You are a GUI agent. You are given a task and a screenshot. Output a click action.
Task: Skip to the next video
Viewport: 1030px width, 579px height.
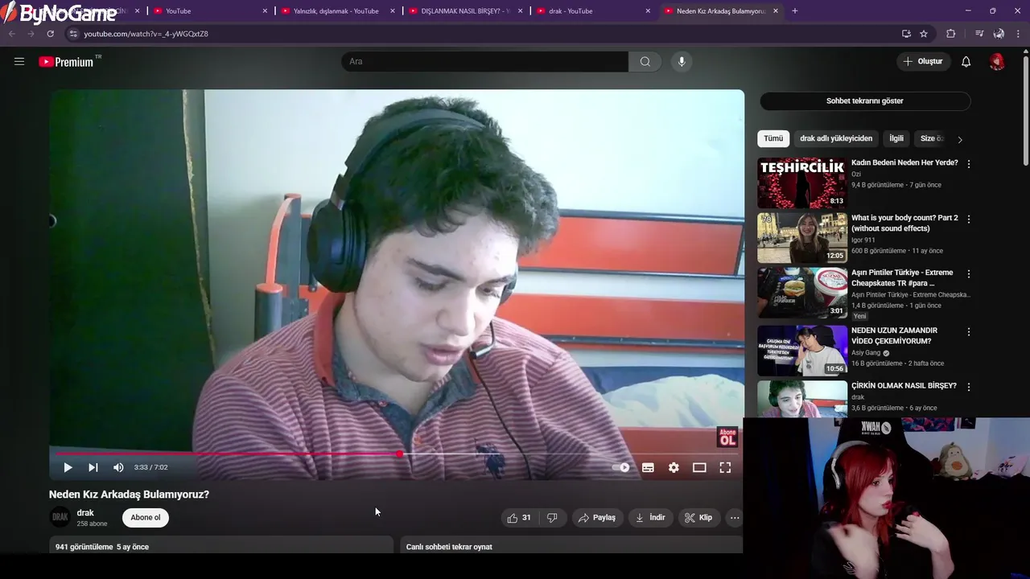93,467
